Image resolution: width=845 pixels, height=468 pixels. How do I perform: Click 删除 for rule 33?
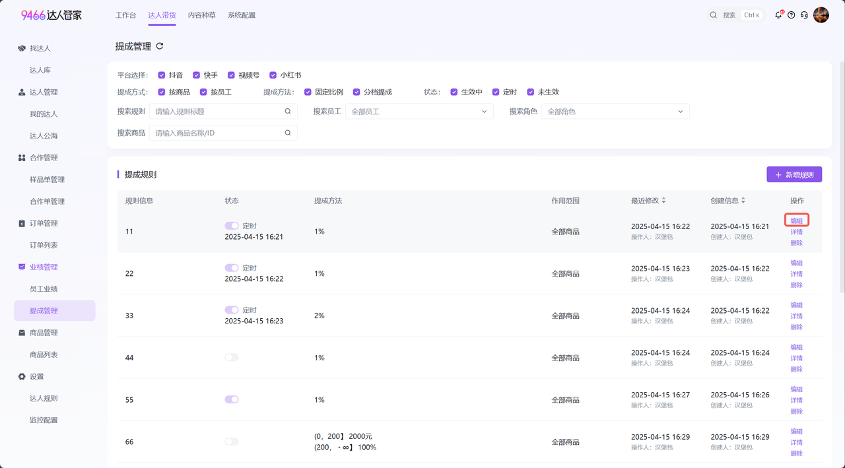797,327
